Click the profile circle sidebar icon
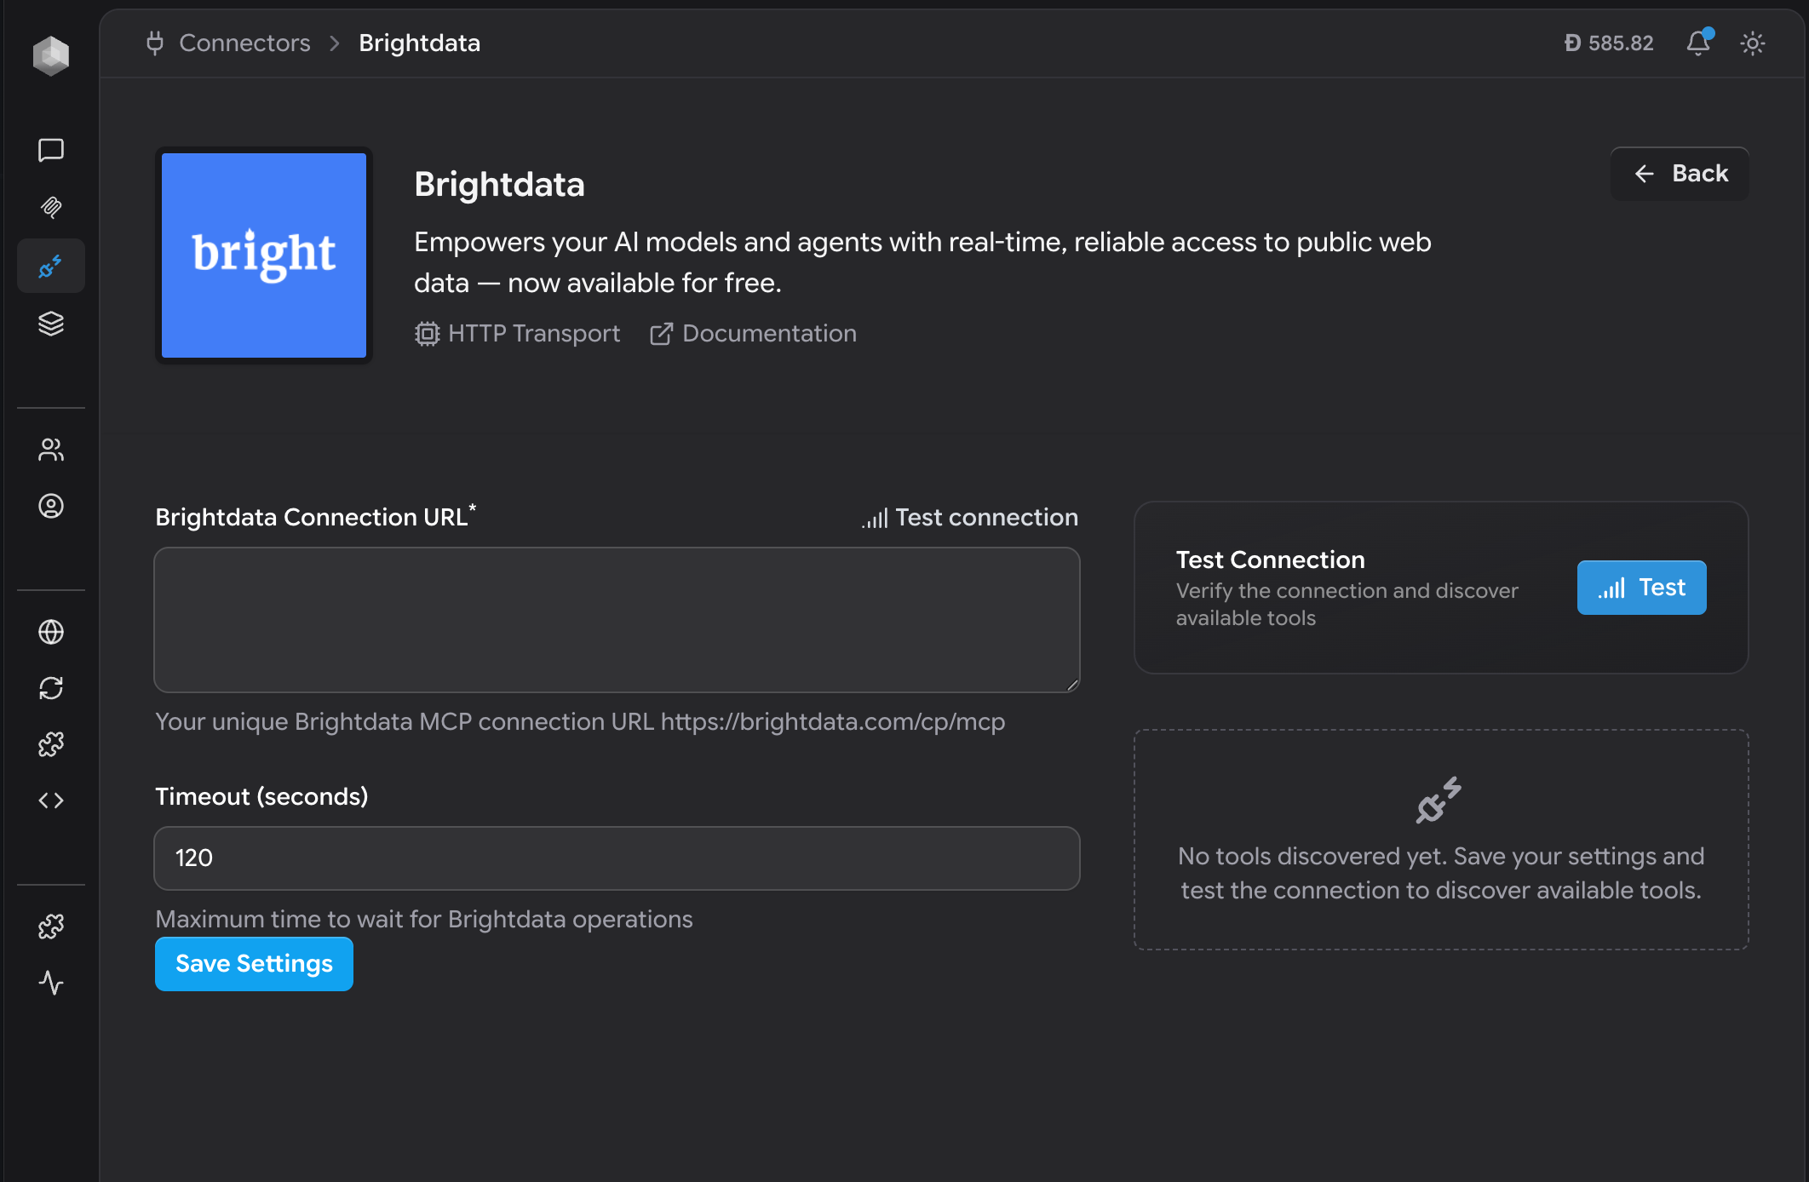This screenshot has width=1809, height=1182. pyautogui.click(x=51, y=507)
